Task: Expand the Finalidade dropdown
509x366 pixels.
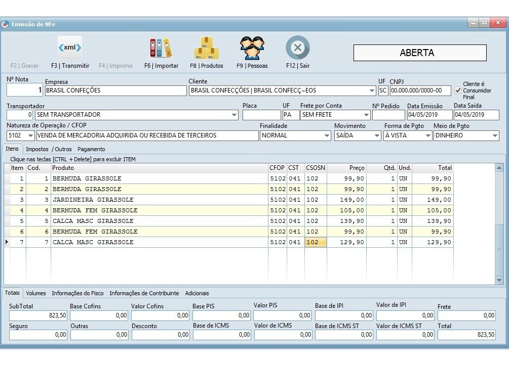Action: point(327,135)
